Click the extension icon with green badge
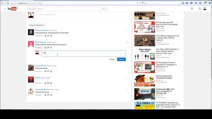The image size is (212, 119). [205, 3]
